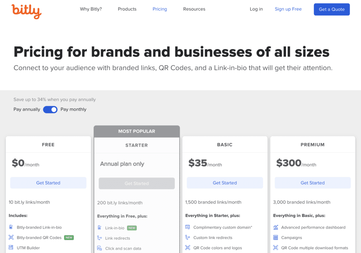361x253 pixels.
Task: Click the Sign up Free link
Action: [x=288, y=9]
